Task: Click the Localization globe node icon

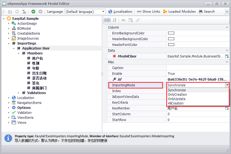Action: pos(14,98)
